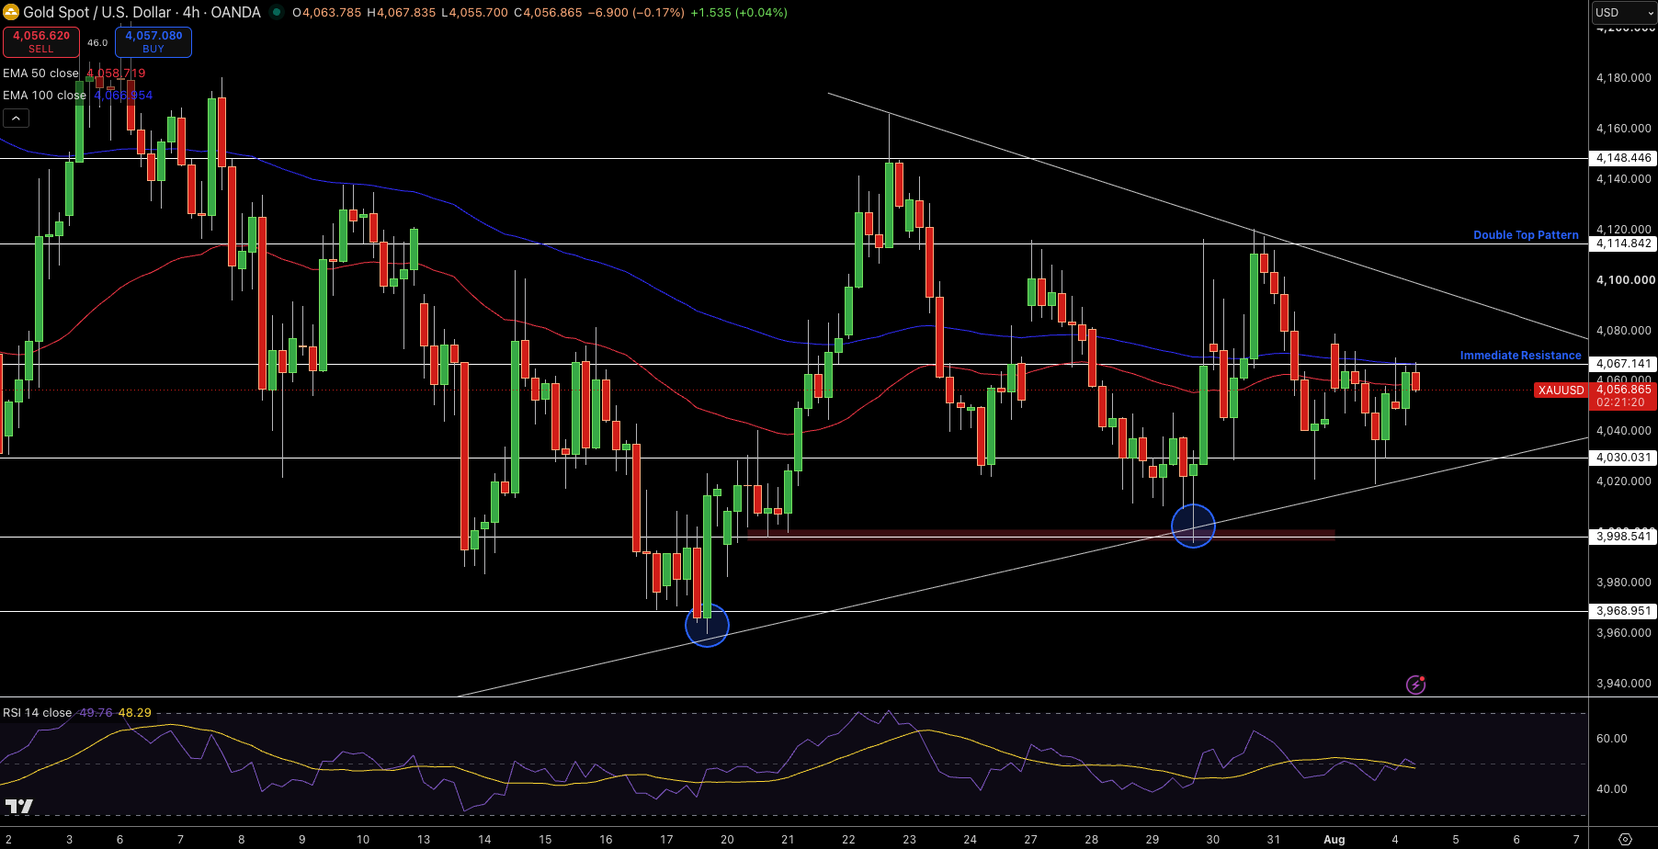Select the red support zone rectangle
Image resolution: width=1658 pixels, height=849 pixels.
click(x=1040, y=533)
